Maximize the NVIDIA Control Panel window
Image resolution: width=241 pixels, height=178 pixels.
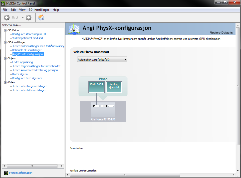coord(225,3)
